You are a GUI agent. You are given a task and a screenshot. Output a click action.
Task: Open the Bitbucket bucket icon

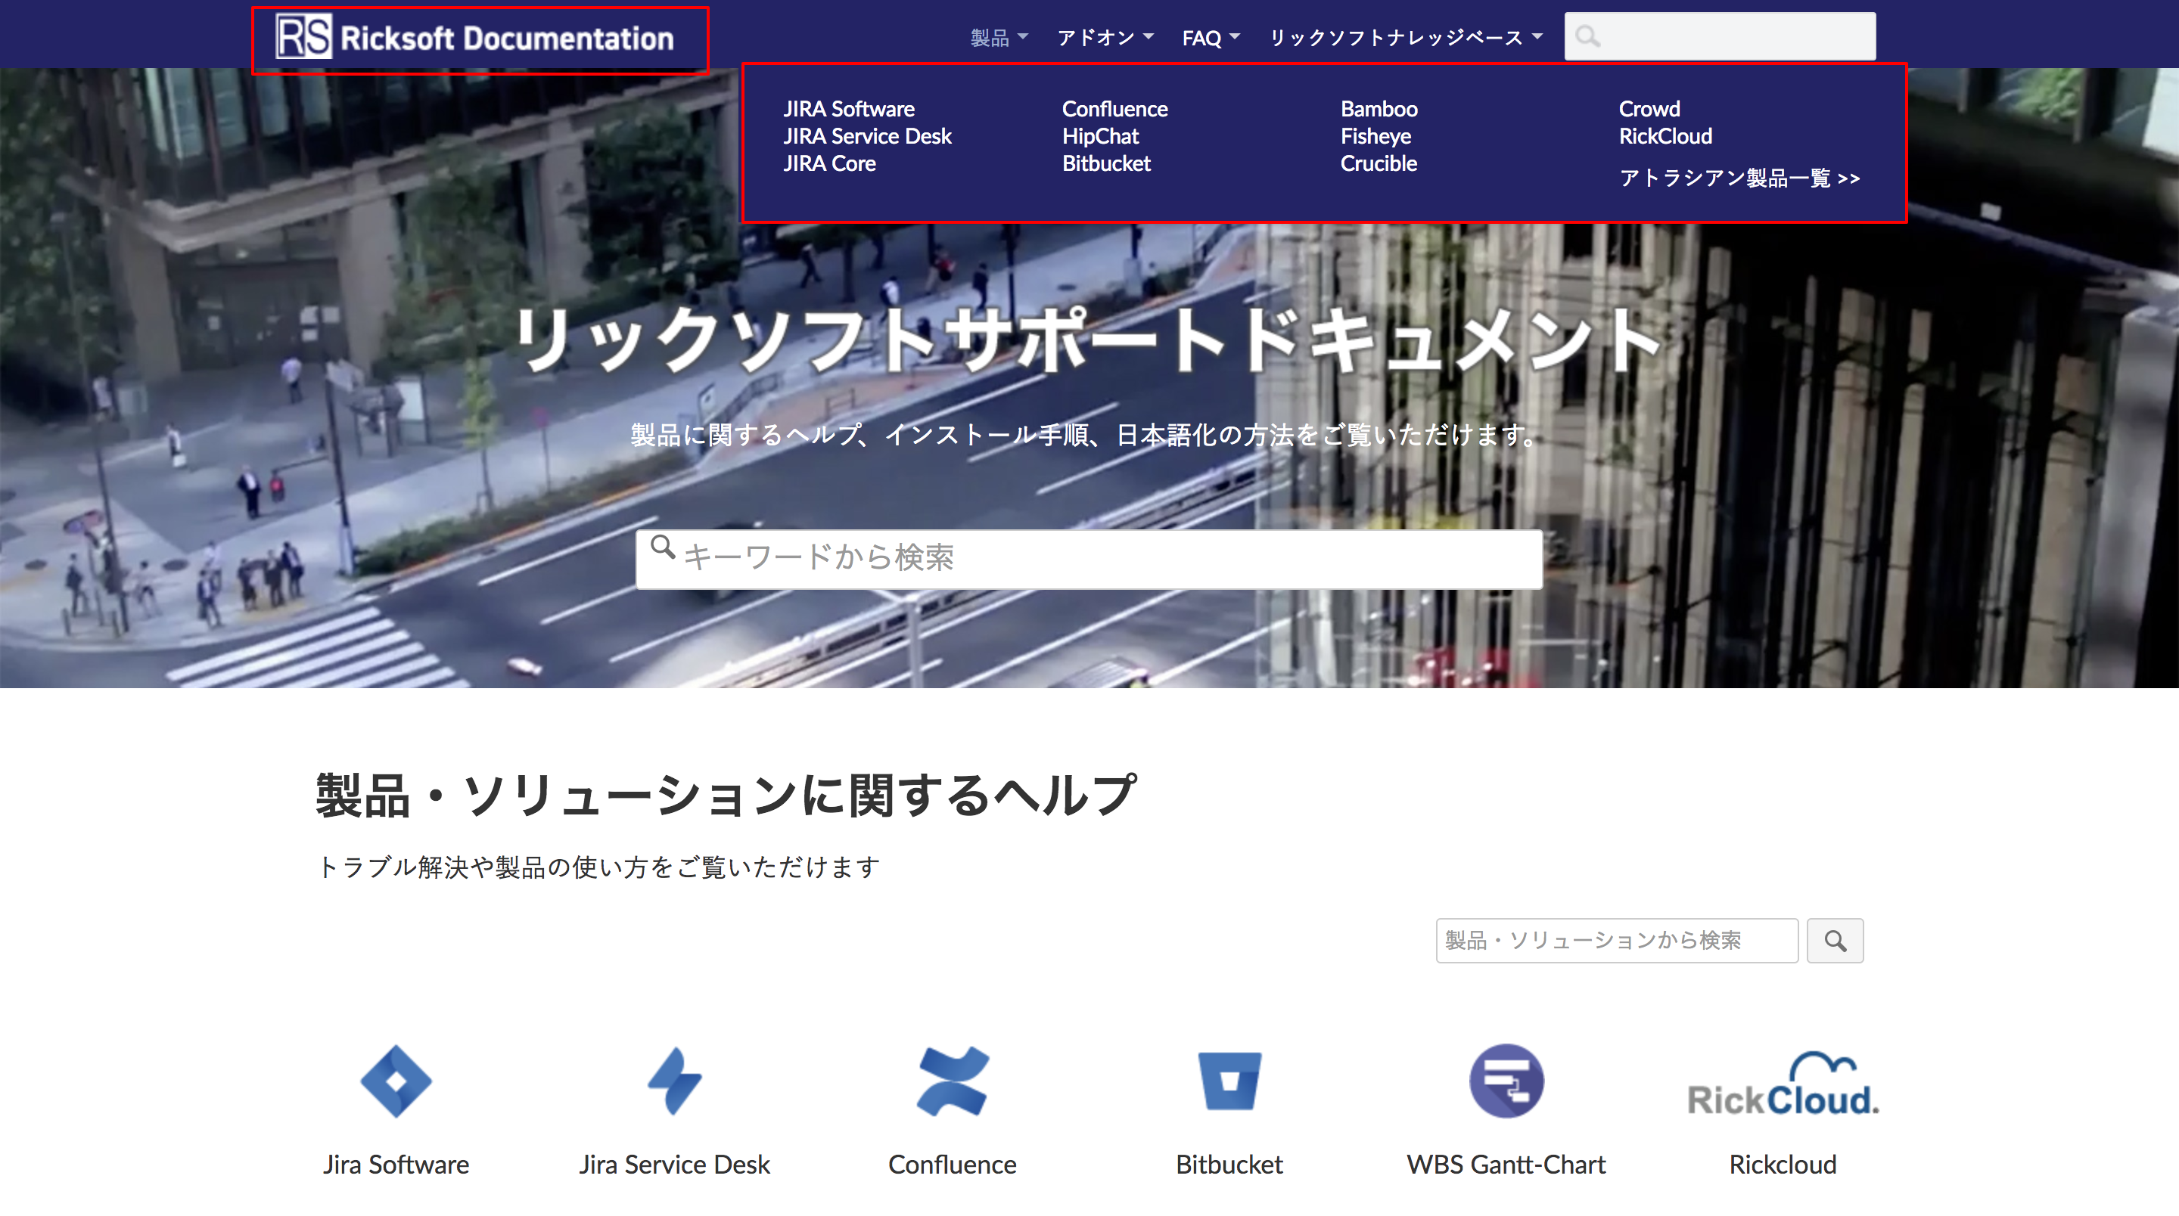1230,1081
